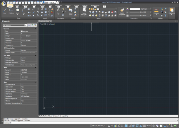The image size is (179, 128).
Task: Click the green check icon in status bar
Action: tap(175, 126)
